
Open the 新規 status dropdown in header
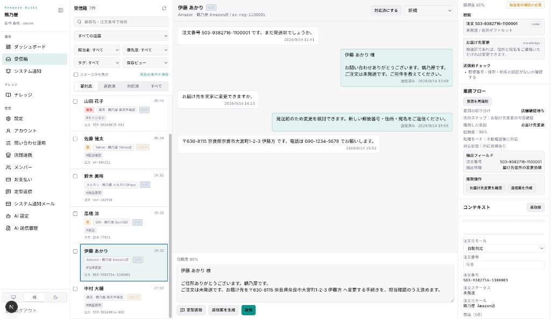(428, 11)
